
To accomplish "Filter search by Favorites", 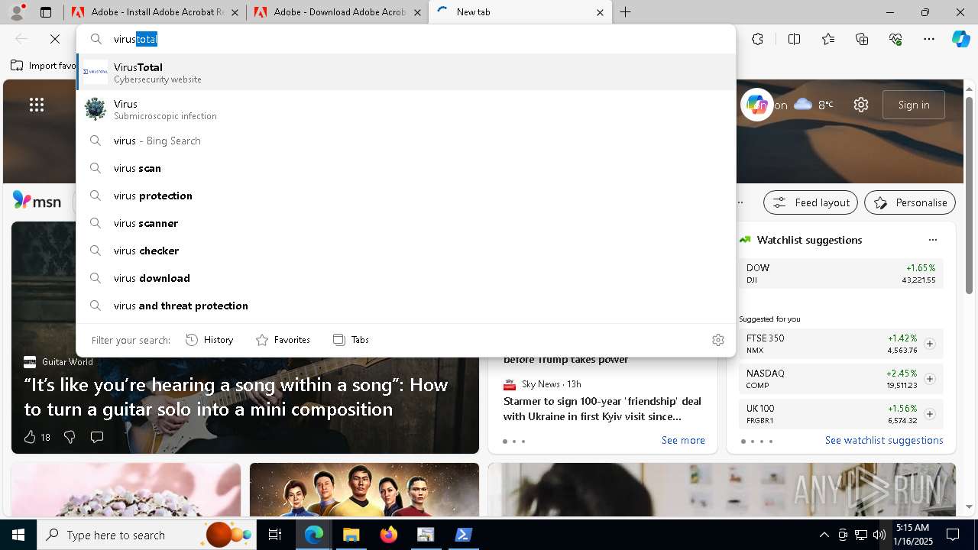I will tap(283, 340).
